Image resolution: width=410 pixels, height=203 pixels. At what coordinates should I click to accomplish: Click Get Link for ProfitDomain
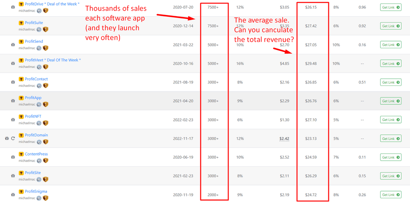click(x=391, y=138)
